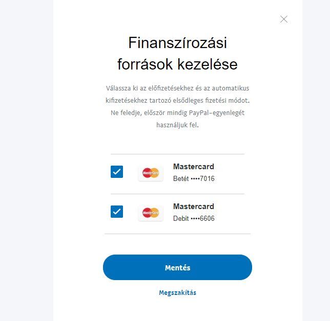Image resolution: width=330 pixels, height=321 pixels.
Task: Cancel using the Megszakítás link
Action: [x=177, y=293]
